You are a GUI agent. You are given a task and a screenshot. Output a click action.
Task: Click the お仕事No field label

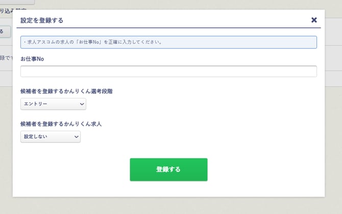tap(32, 59)
